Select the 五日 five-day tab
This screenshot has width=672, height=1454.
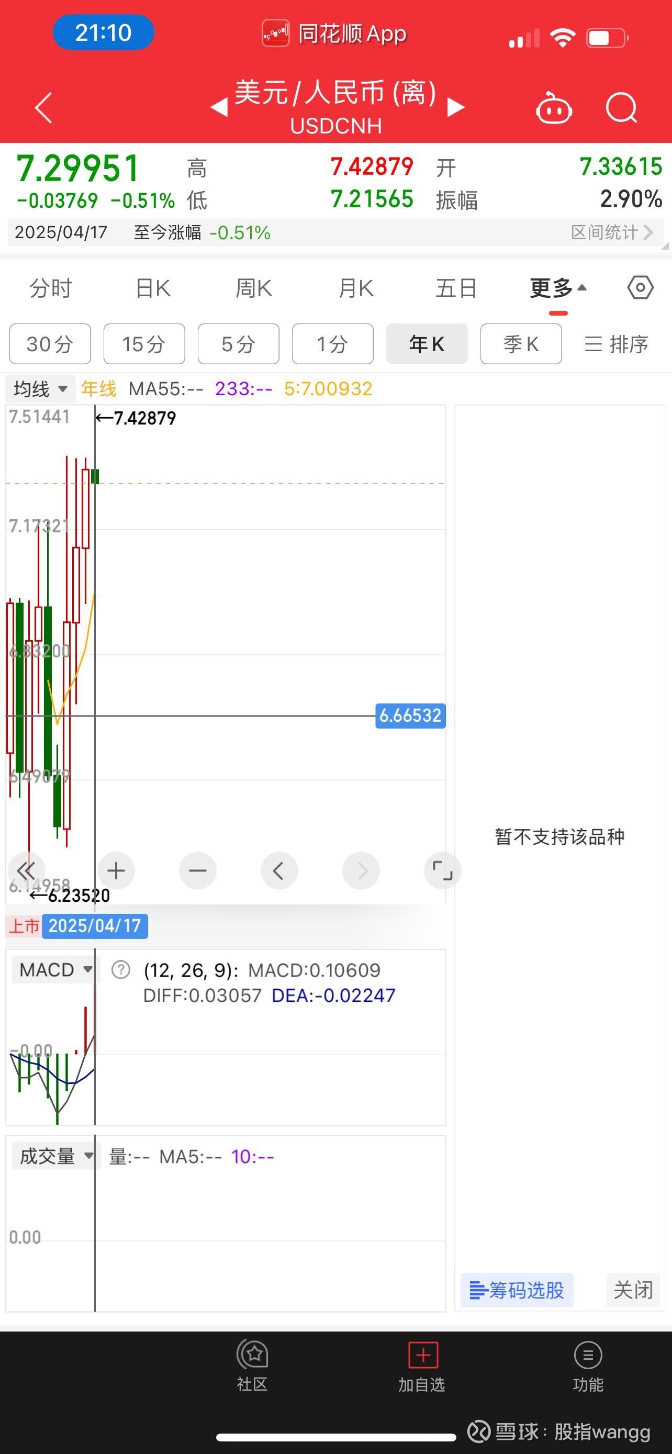pyautogui.click(x=456, y=288)
